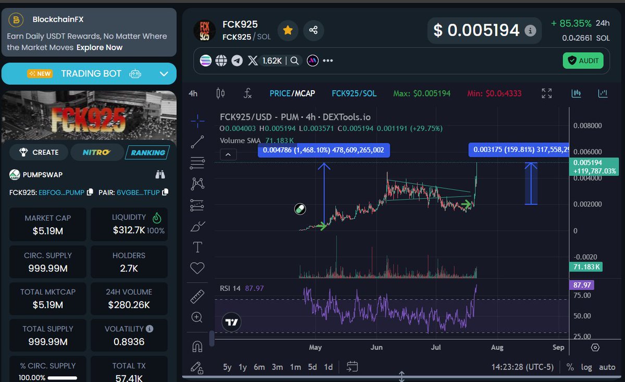Image resolution: width=625 pixels, height=382 pixels.
Task: Select the trend line drawing tool
Action: pyautogui.click(x=197, y=141)
